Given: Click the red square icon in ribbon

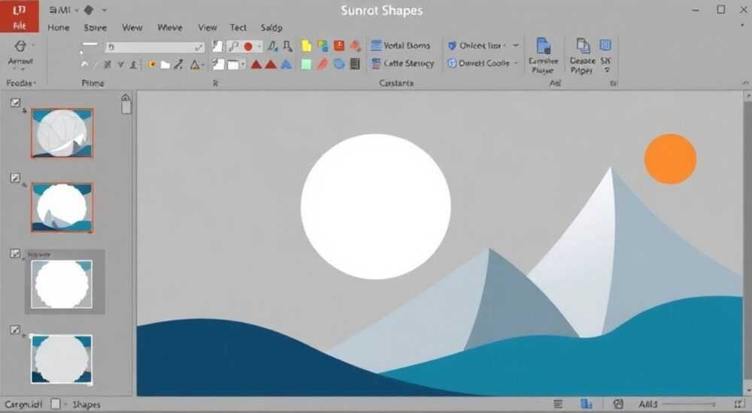Looking at the screenshot, I should coord(339,46).
